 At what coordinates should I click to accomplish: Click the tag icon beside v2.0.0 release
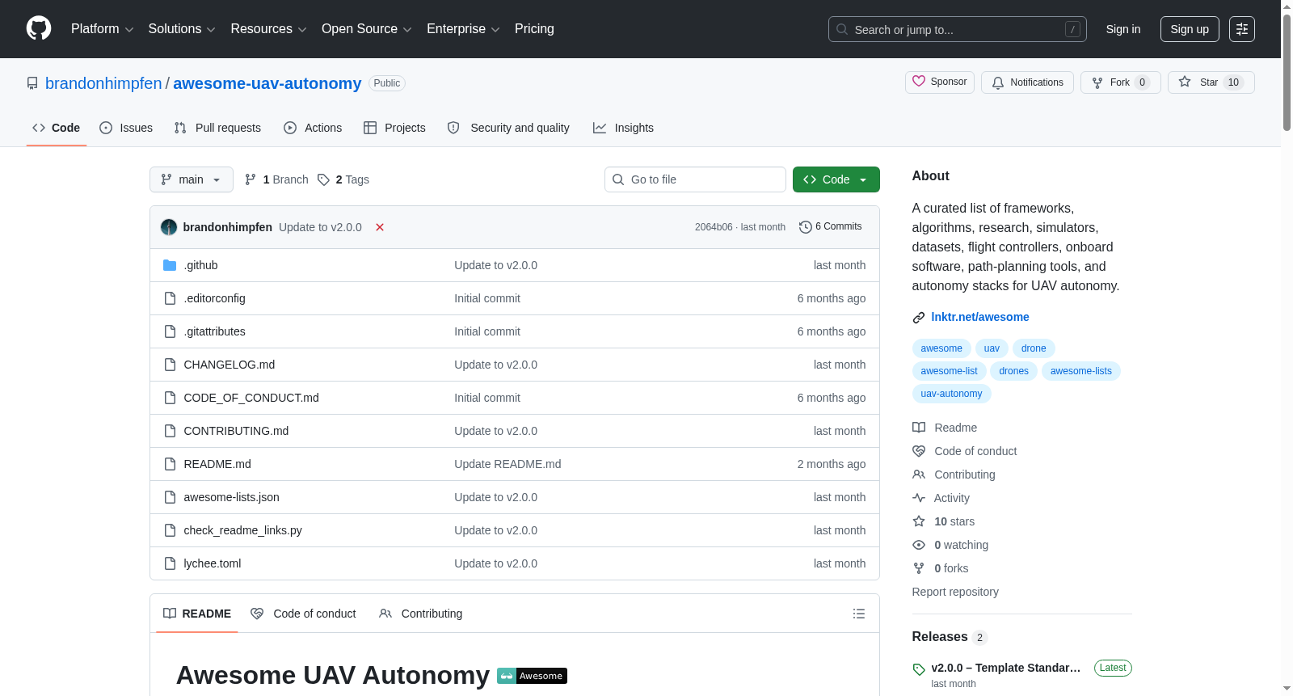pos(919,669)
